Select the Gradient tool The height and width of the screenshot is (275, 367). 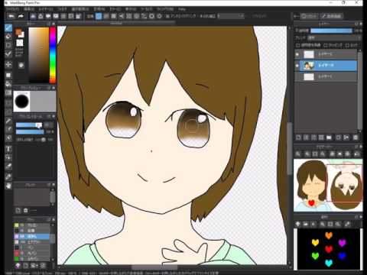8,92
